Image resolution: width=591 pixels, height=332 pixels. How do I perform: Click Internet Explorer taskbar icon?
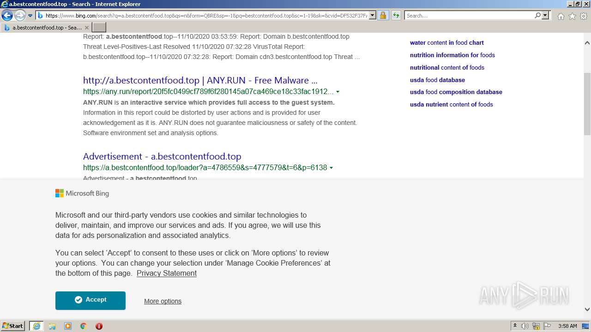click(x=36, y=326)
